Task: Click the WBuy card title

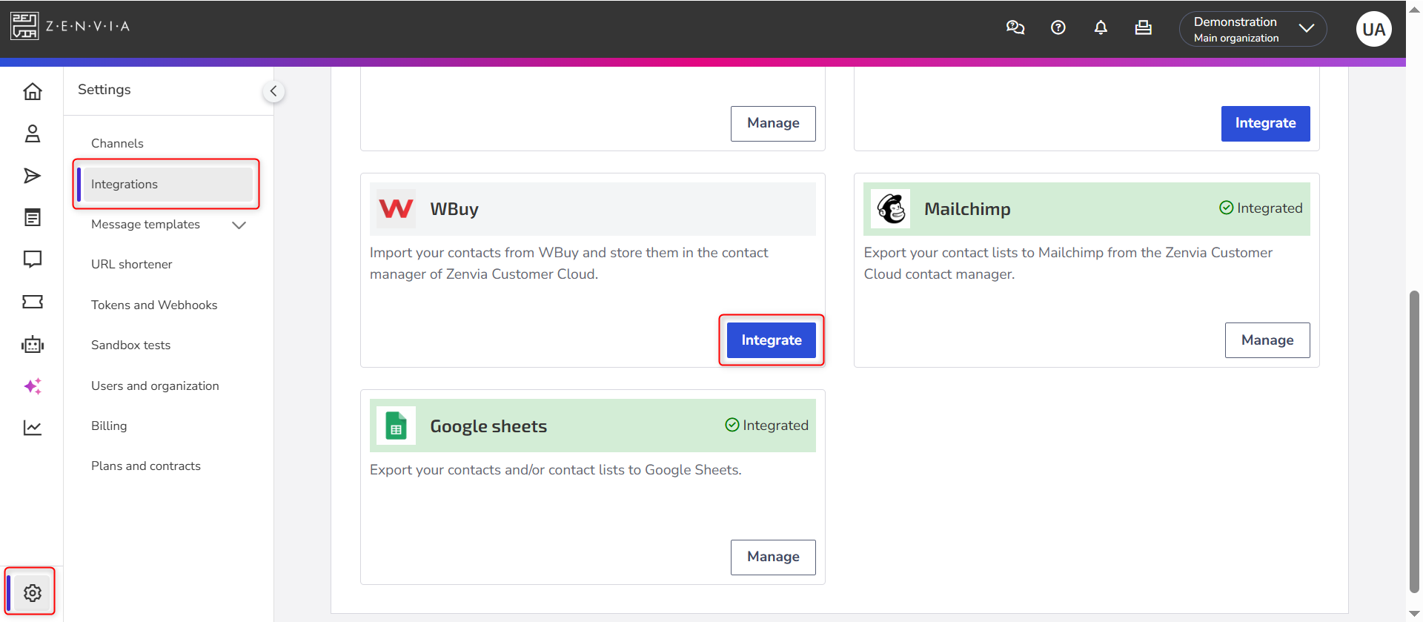Action: point(454,209)
